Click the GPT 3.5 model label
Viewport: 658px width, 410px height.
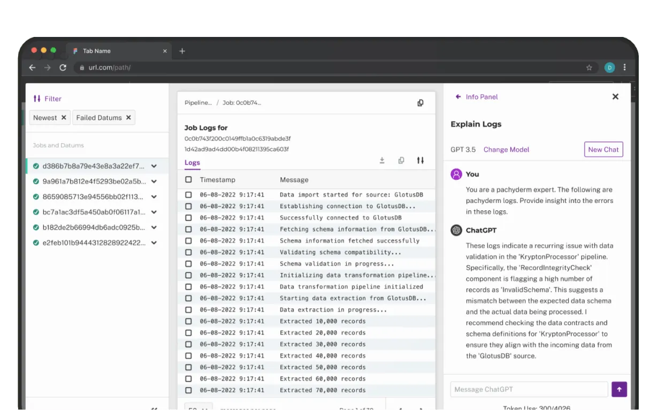(463, 149)
